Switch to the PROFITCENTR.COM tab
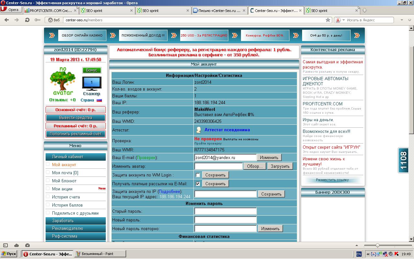414x278 pixels. (x=51, y=10)
